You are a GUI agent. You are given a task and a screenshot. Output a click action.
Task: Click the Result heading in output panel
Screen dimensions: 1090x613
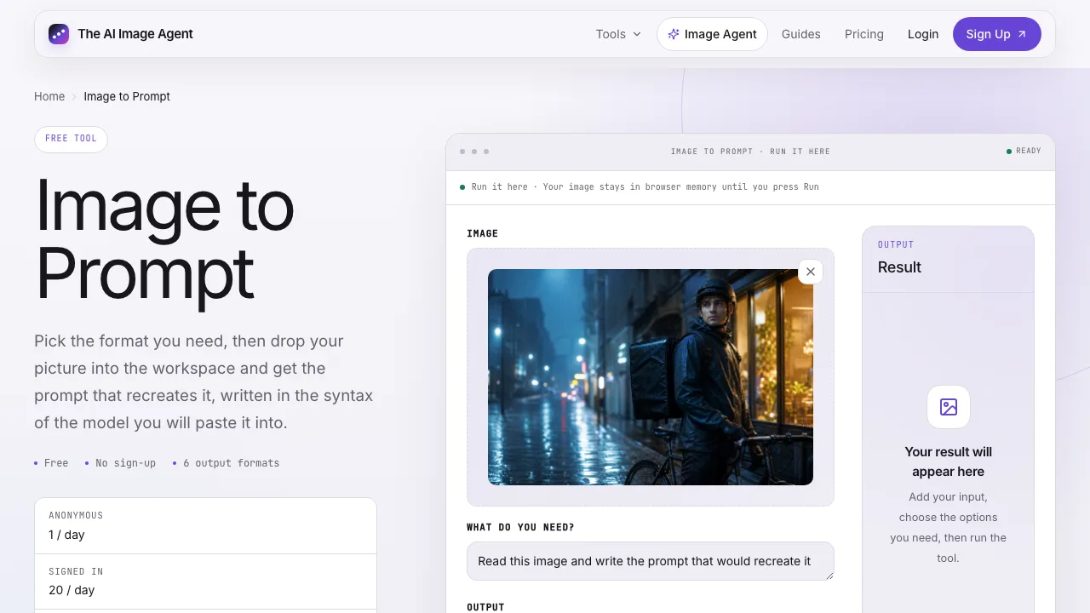899,267
